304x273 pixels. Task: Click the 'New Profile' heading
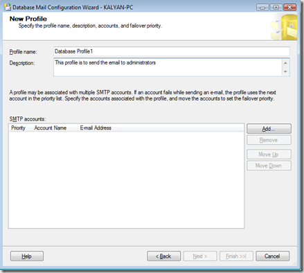pyautogui.click(x=28, y=19)
